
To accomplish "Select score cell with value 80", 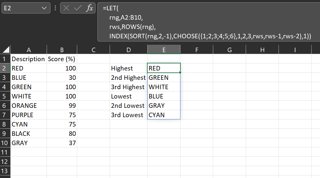I will (62, 134).
